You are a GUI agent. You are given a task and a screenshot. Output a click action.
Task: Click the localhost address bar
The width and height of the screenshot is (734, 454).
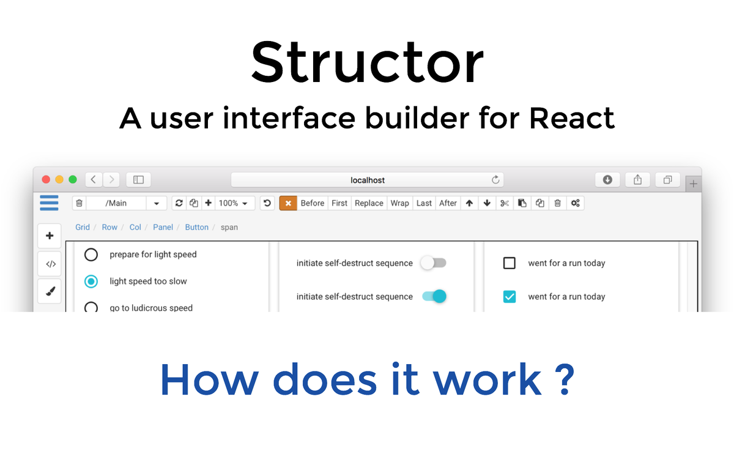(x=368, y=180)
